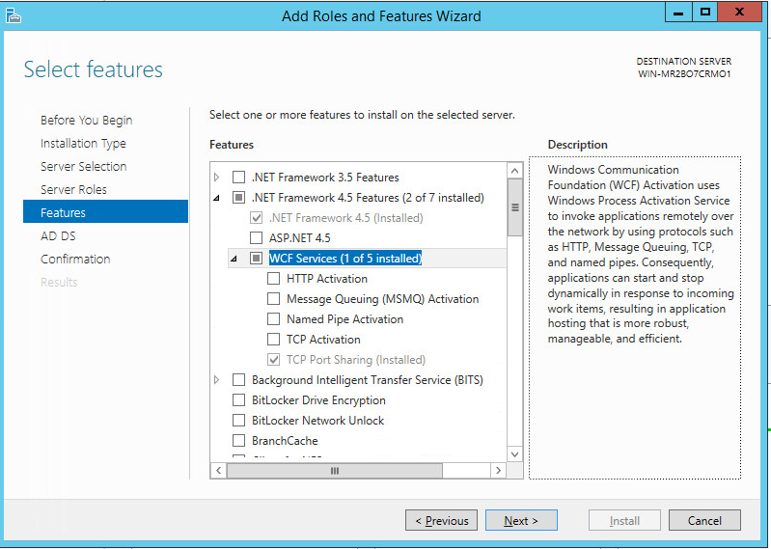The height and width of the screenshot is (549, 771).
Task: Open the Installation Type page
Action: pos(83,143)
